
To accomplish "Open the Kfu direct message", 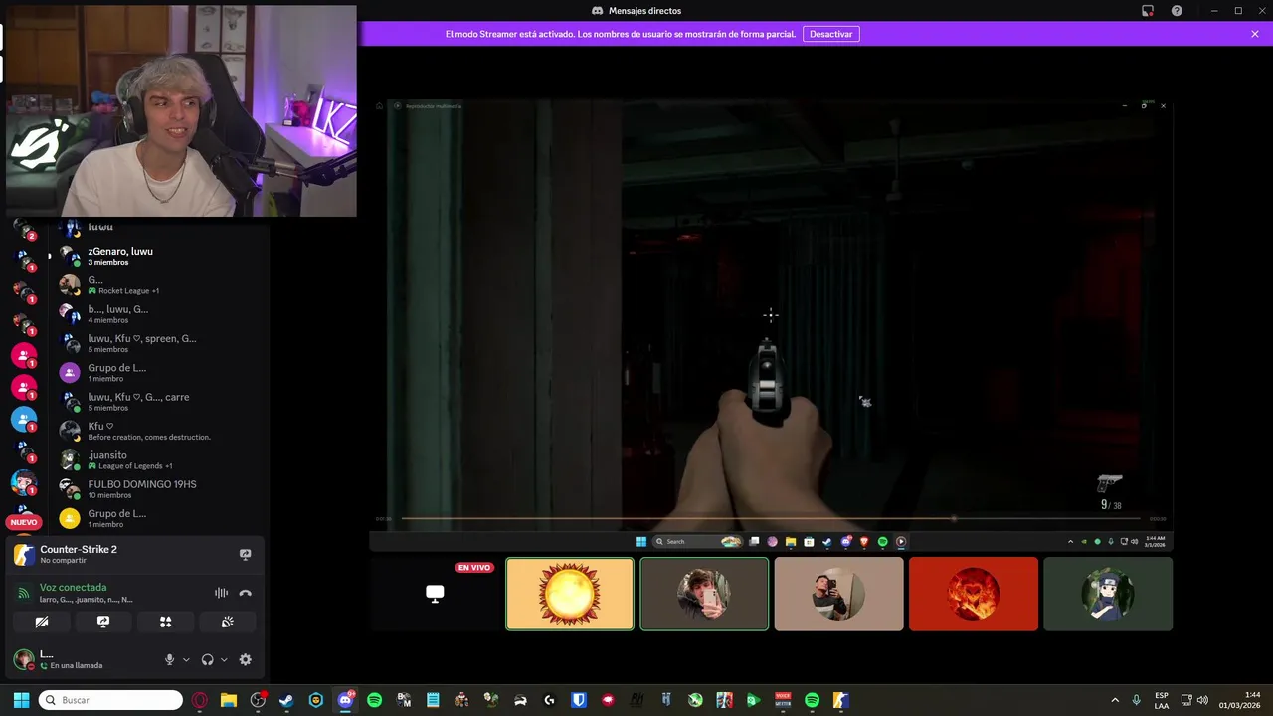I will pos(159,431).
